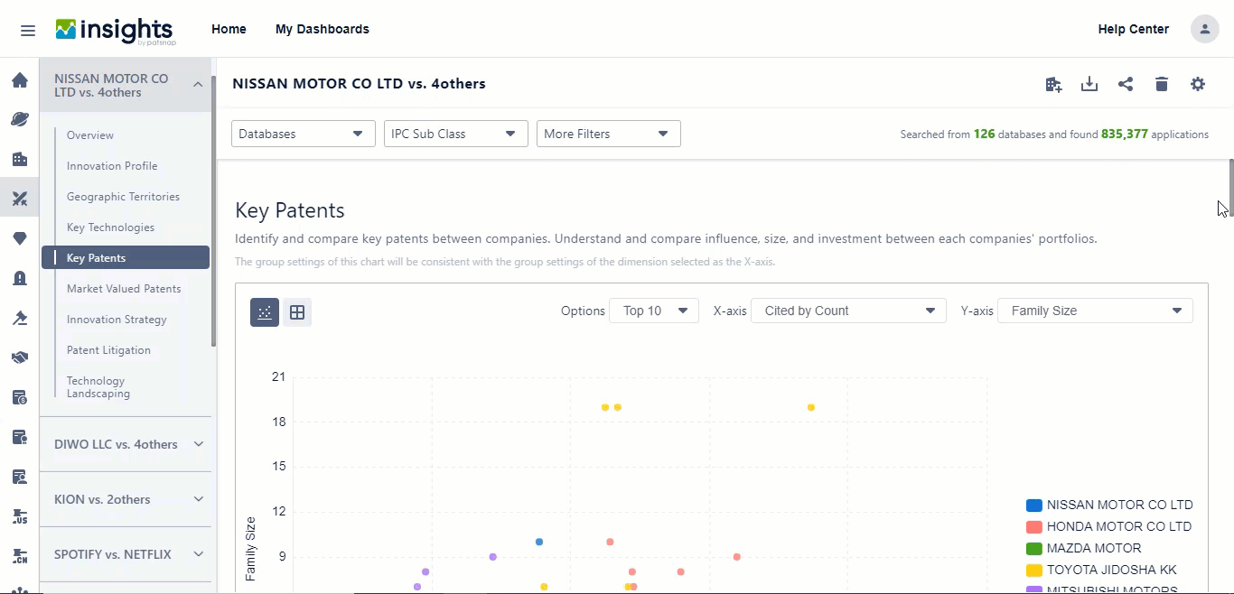Open the Help Center
Screen dimensions: 1234x594
[x=1133, y=29]
